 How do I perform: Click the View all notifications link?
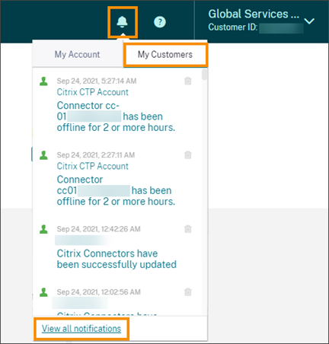[81, 329]
